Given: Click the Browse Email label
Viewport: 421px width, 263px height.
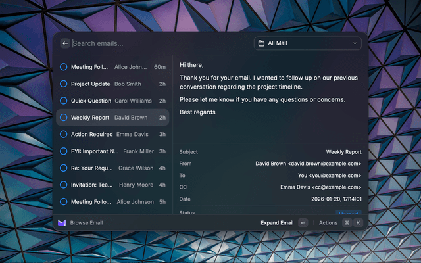Looking at the screenshot, I should pos(86,223).
